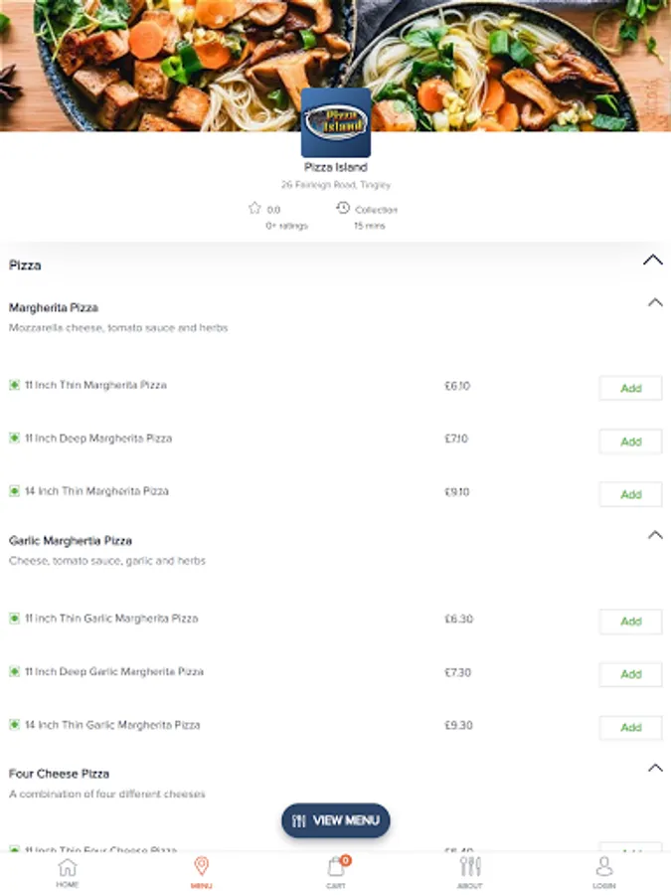This screenshot has width=671, height=895.
Task: Open the Cart bag icon
Action: pos(336,867)
